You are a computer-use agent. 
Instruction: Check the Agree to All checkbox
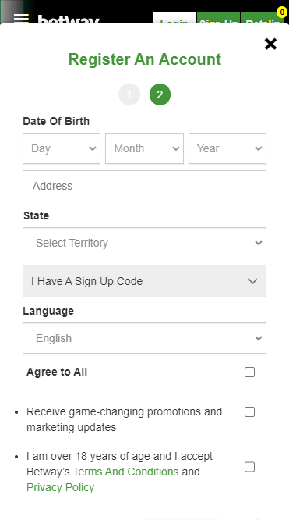pyautogui.click(x=249, y=372)
